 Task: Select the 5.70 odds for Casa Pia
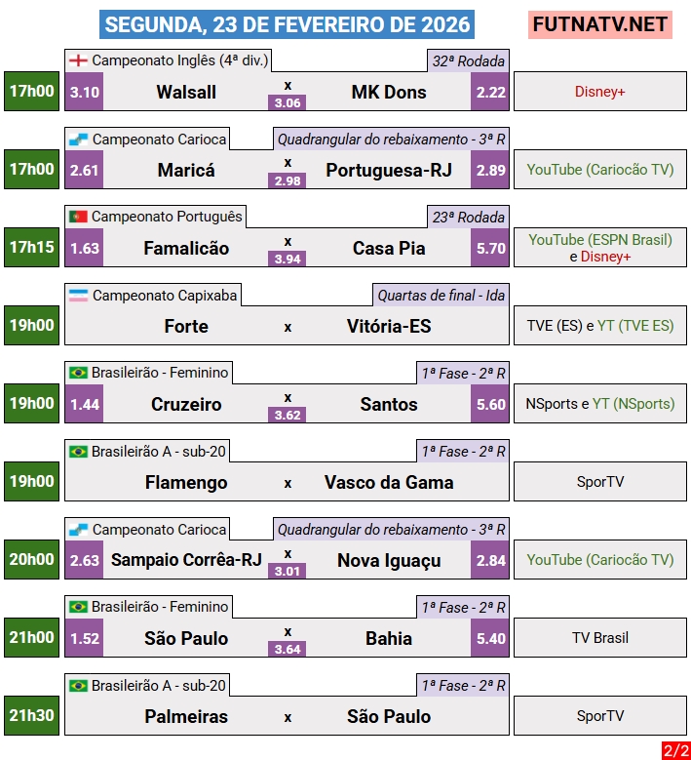click(x=490, y=248)
